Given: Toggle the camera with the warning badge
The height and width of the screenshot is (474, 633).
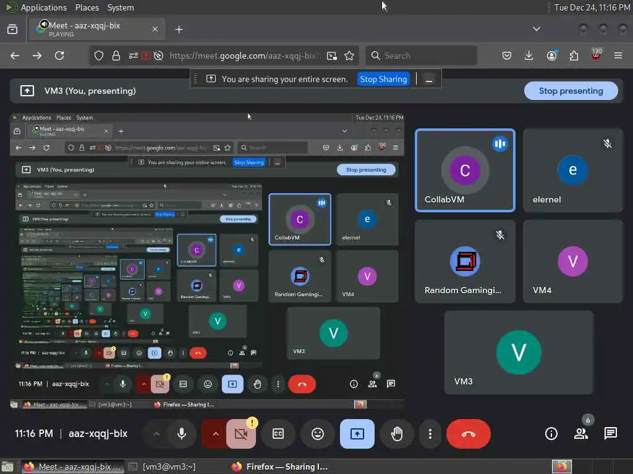Looking at the screenshot, I should [241, 434].
